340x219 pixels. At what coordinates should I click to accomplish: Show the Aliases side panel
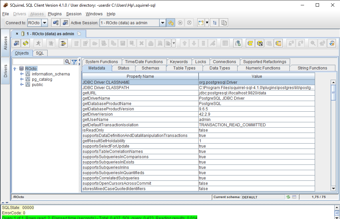5,43
